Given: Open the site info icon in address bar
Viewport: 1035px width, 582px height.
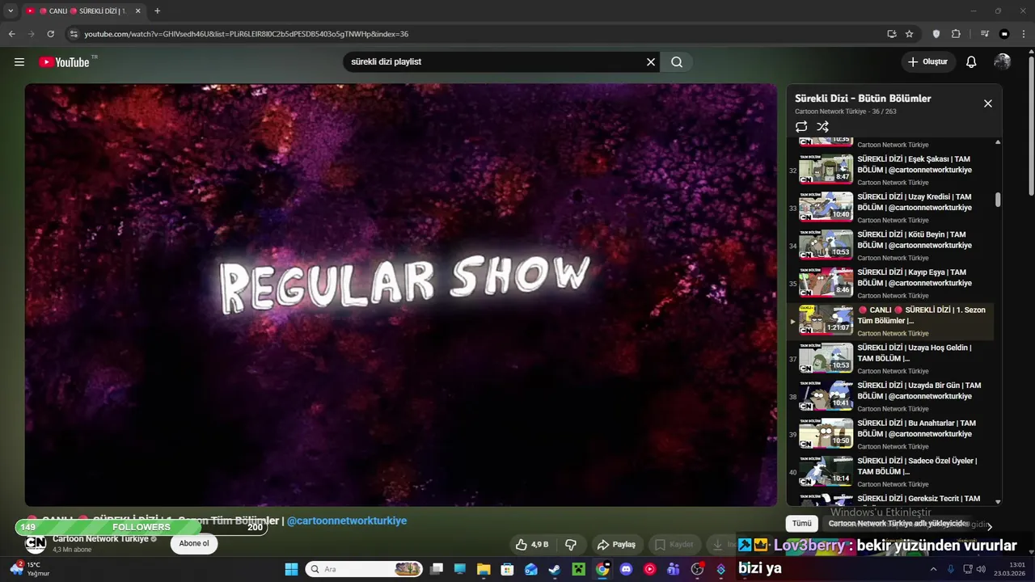Looking at the screenshot, I should point(74,34).
